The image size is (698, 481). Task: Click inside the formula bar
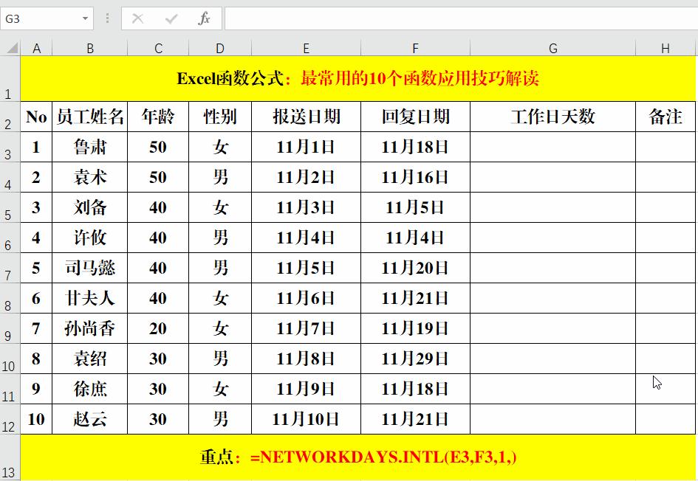(369, 18)
